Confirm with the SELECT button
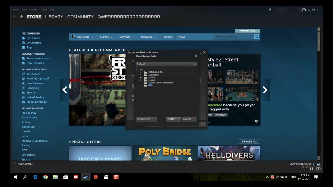The width and height of the screenshot is (333, 187). coord(174,119)
